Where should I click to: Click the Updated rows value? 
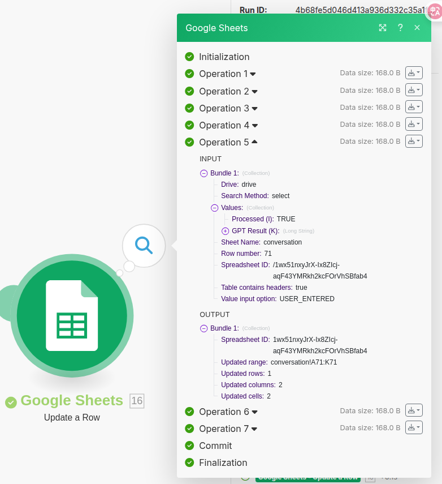point(270,374)
